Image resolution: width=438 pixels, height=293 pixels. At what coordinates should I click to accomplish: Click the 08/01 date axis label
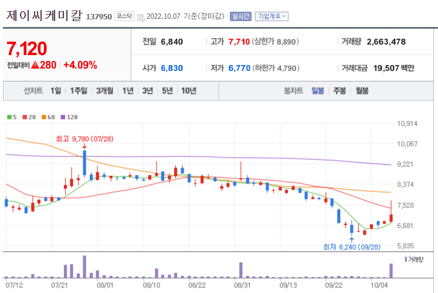(x=105, y=285)
